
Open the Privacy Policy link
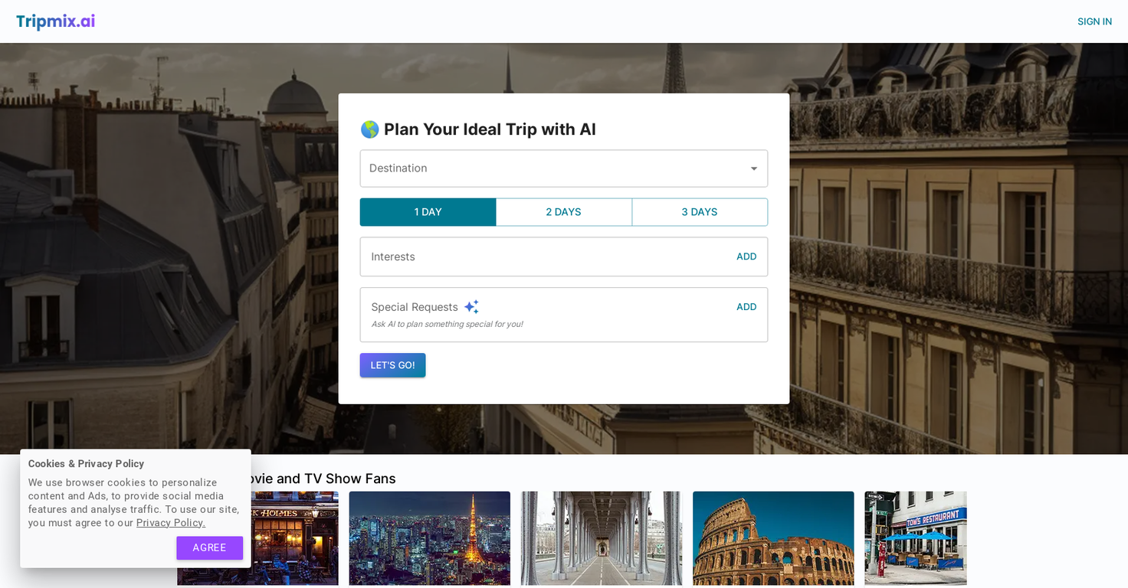tap(170, 522)
